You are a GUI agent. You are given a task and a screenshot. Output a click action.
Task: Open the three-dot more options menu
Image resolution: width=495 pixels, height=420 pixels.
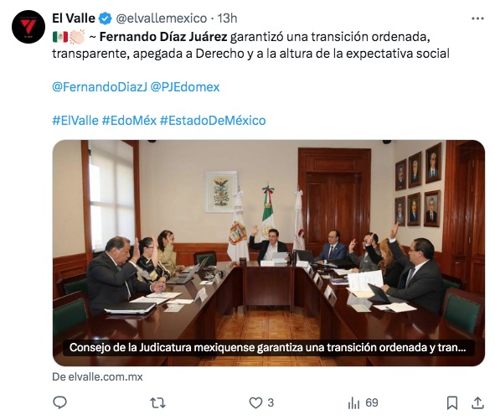click(477, 18)
